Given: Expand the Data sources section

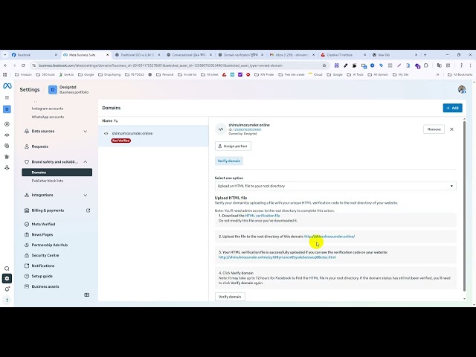Looking at the screenshot, I should [86, 131].
